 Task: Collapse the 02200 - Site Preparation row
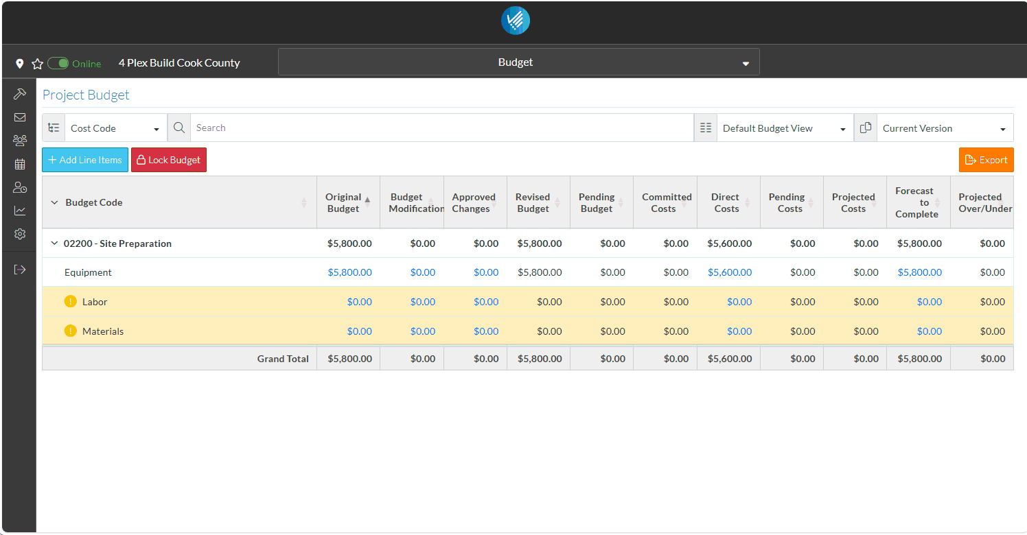click(54, 243)
